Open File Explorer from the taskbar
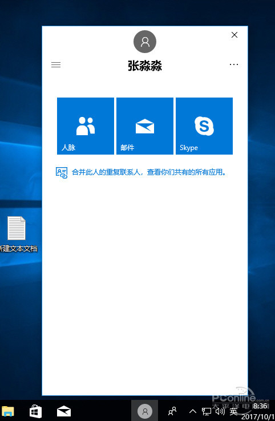The width and height of the screenshot is (275, 421). pos(8,411)
